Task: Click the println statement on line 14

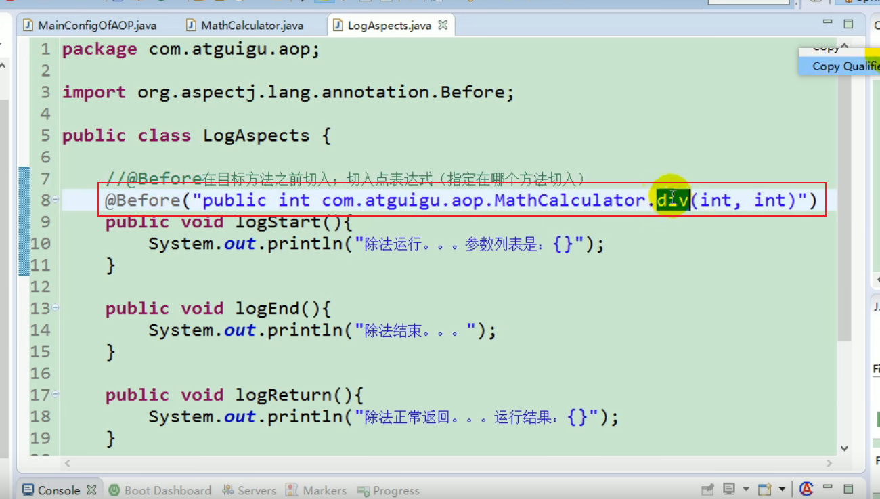Action: pos(322,330)
